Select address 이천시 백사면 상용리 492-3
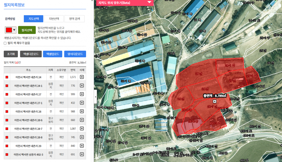282x162 pixels. click(28, 155)
